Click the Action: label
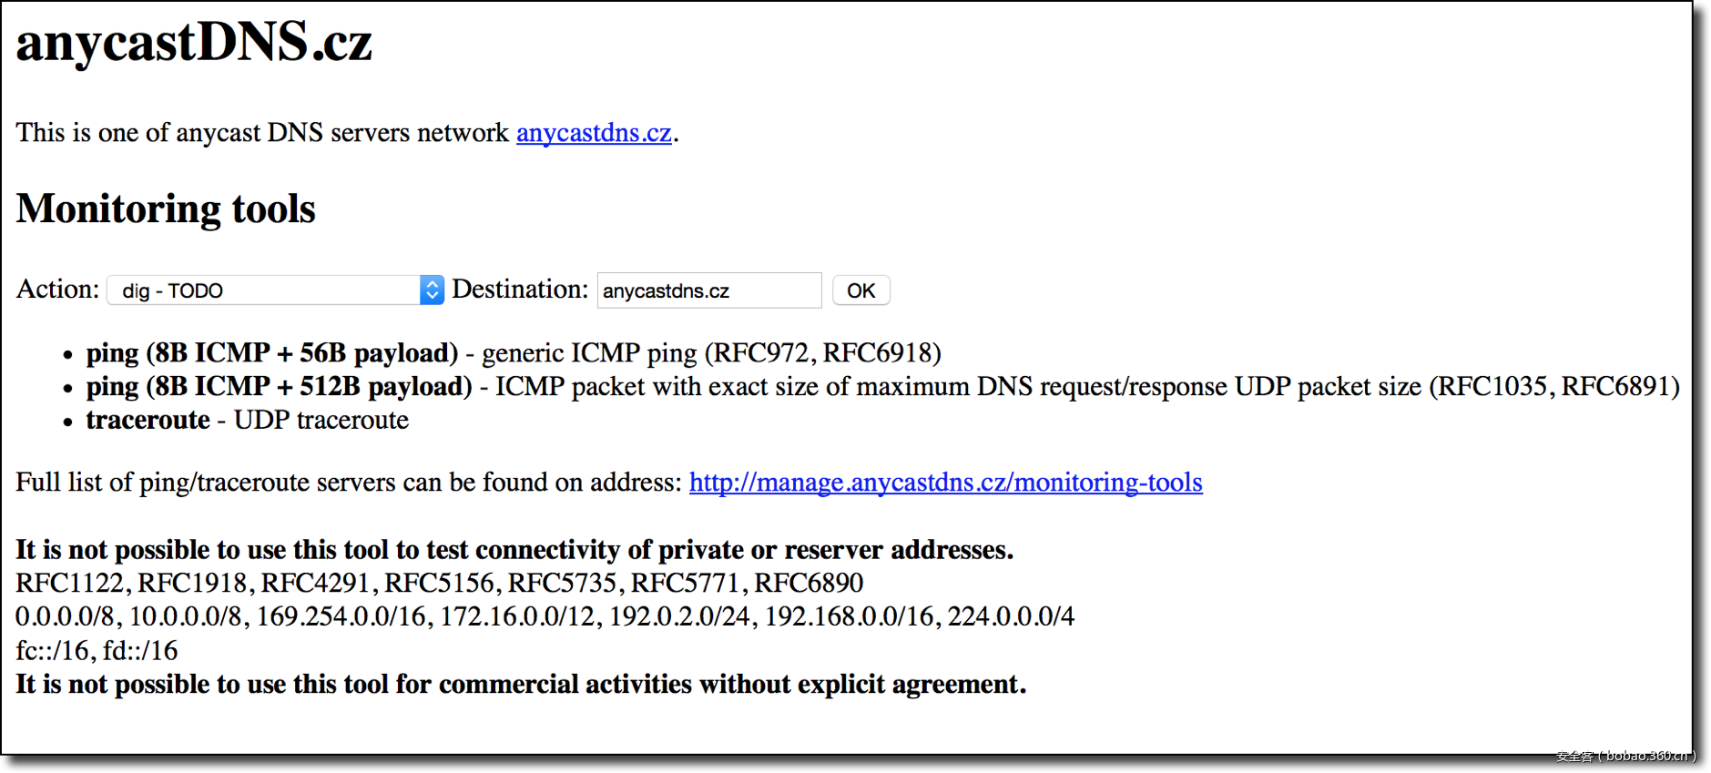Viewport: 1711px width, 773px height. point(57,290)
